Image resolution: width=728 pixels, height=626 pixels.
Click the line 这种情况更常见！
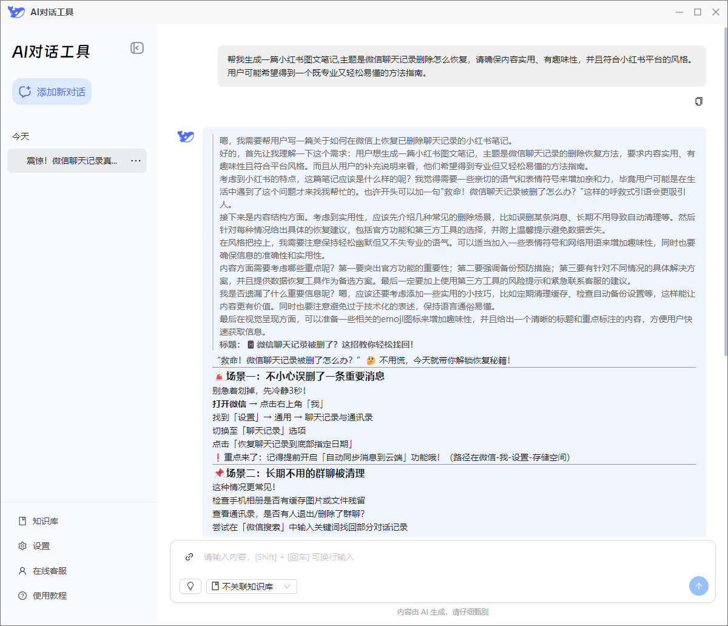244,487
